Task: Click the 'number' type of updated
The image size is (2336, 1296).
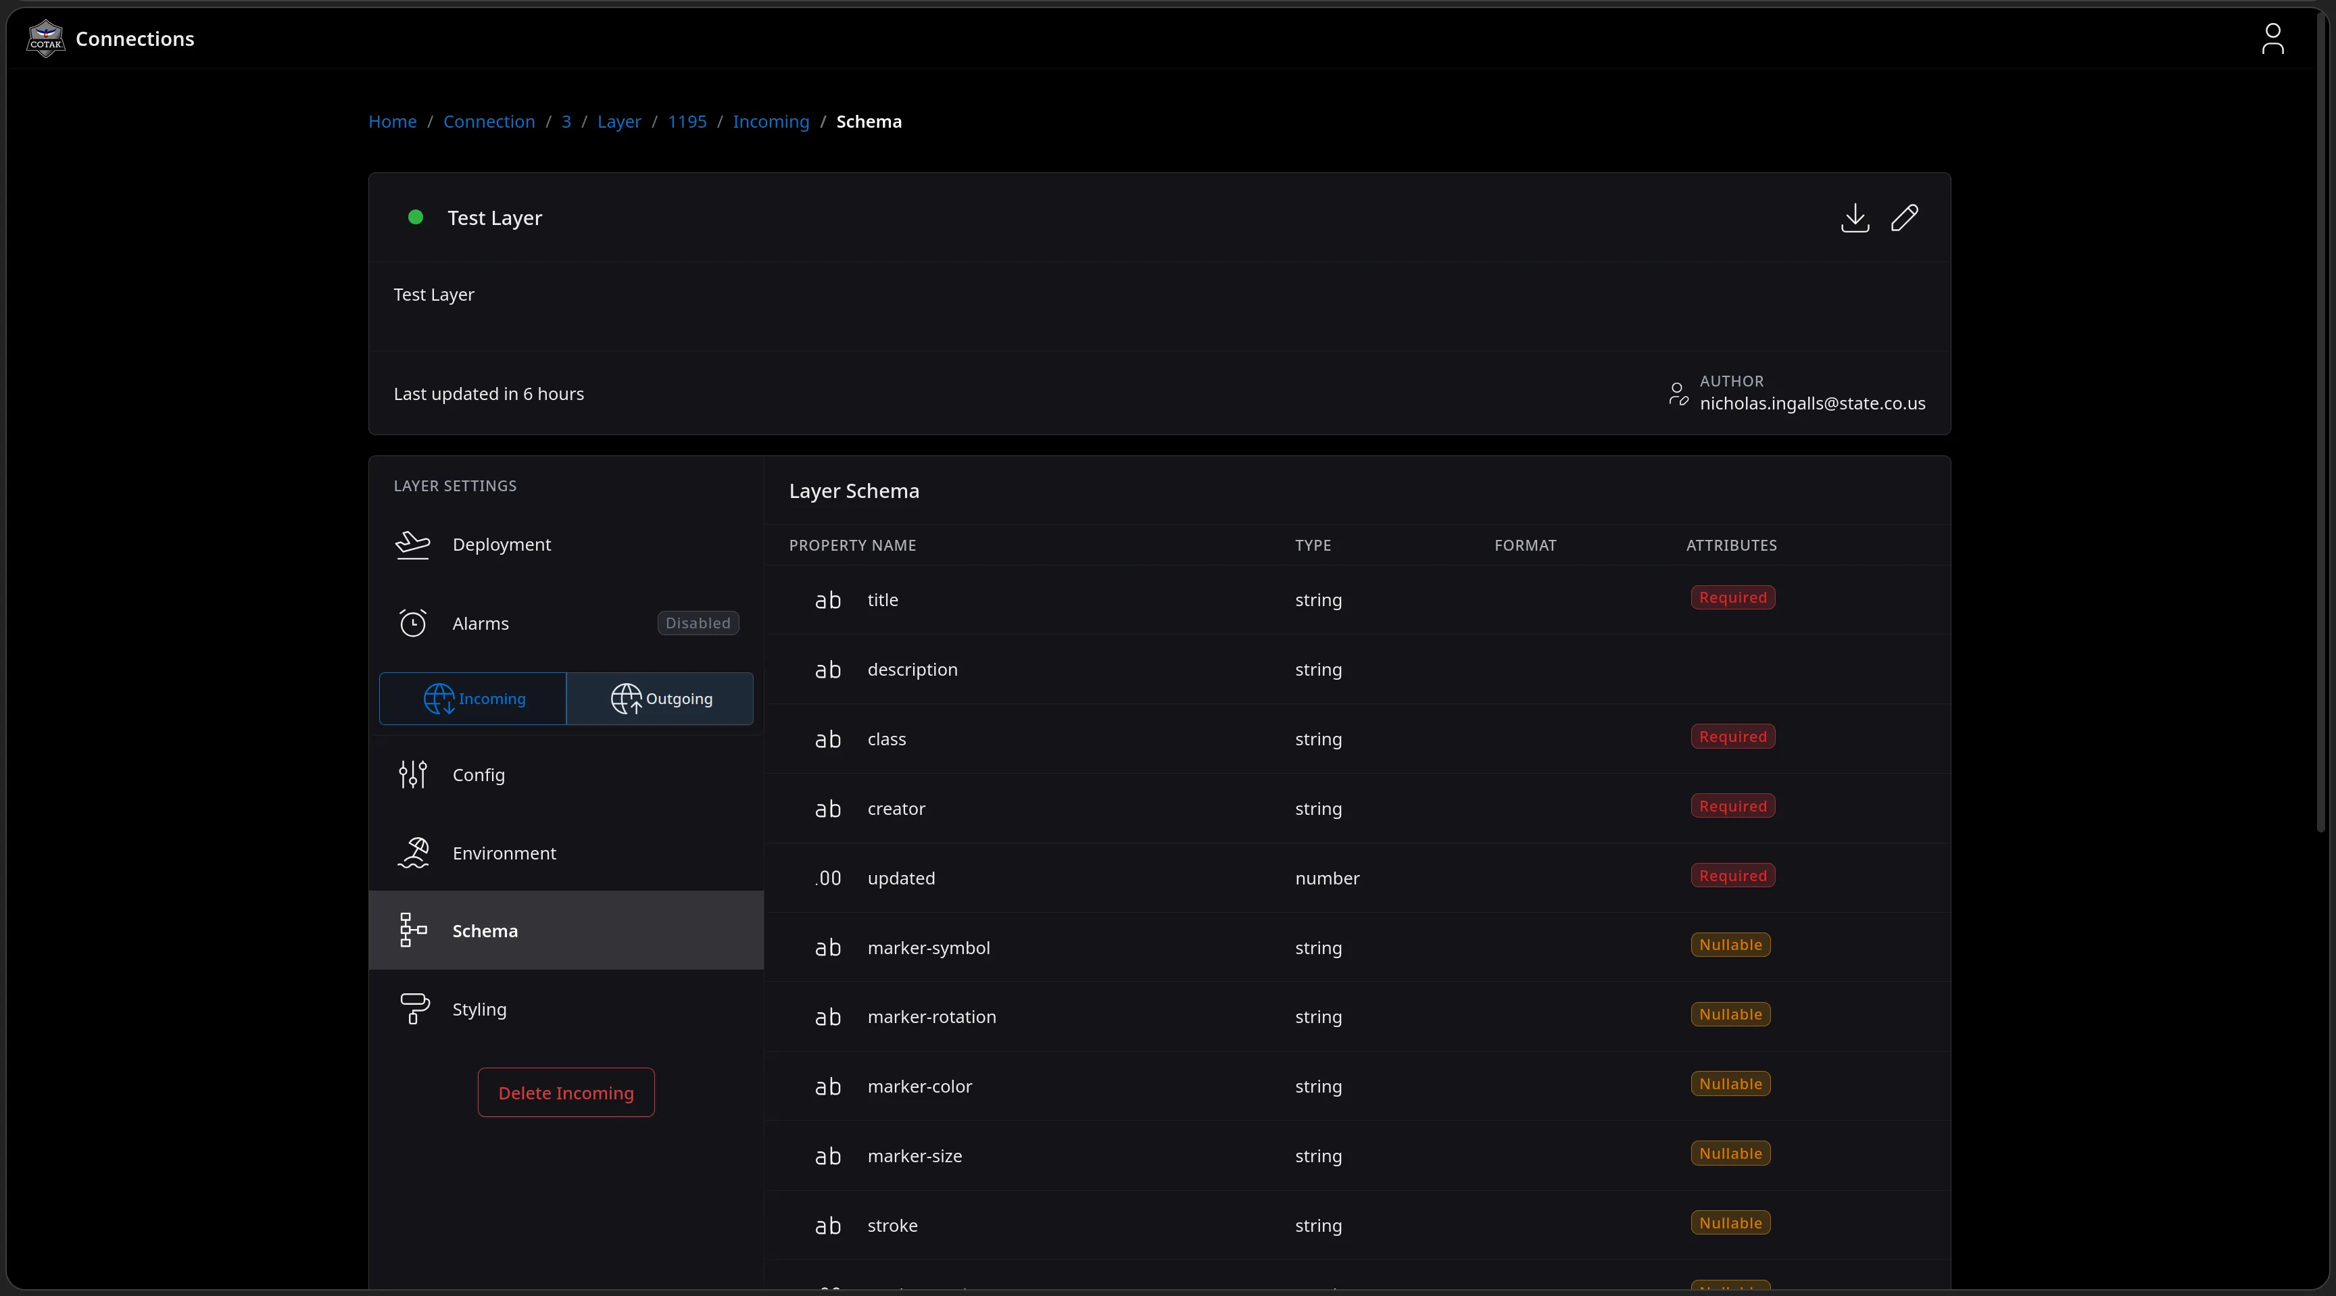Action: pyautogui.click(x=1327, y=878)
